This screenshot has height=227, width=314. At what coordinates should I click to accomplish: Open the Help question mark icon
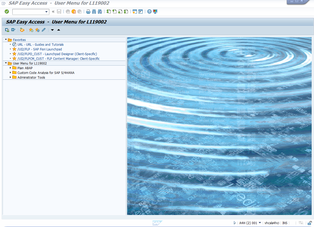(x=149, y=11)
